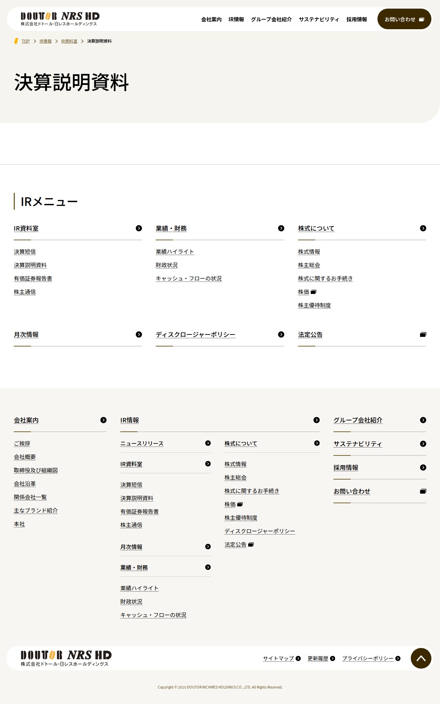Click the external-window icon next to 株価 in IRメニュー
Viewport: 440px width, 704px height.
[x=313, y=292]
